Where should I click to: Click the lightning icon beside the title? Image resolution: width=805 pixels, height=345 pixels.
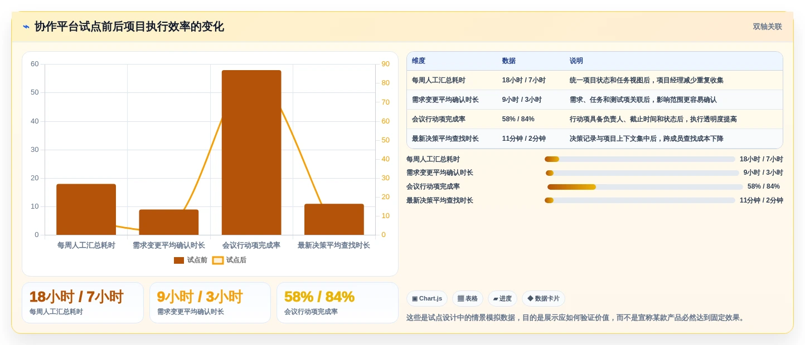pyautogui.click(x=26, y=26)
